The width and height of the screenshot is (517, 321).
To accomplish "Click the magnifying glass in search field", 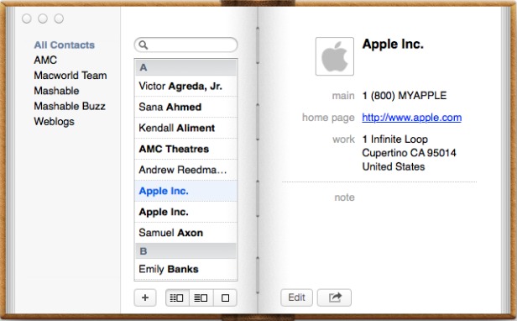I will click(143, 45).
